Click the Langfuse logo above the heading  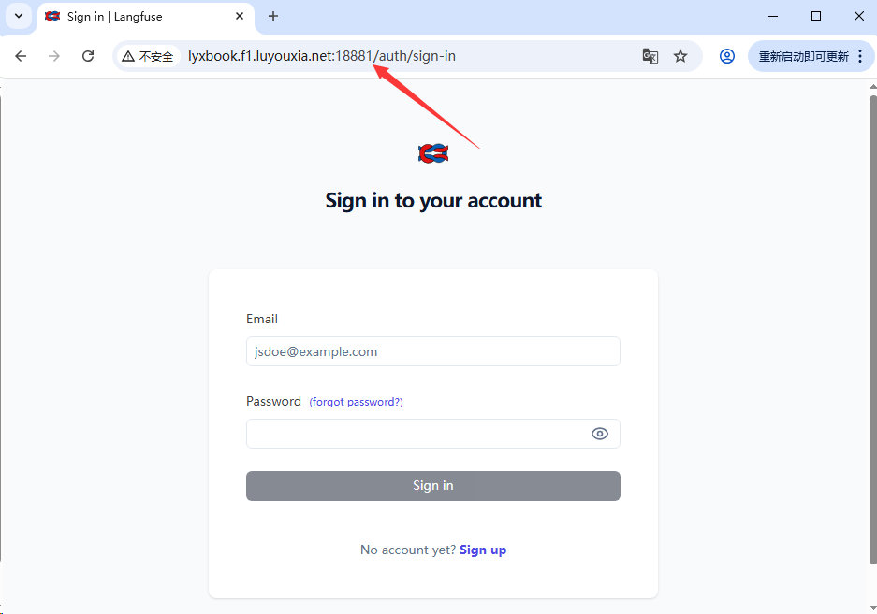[x=433, y=153]
